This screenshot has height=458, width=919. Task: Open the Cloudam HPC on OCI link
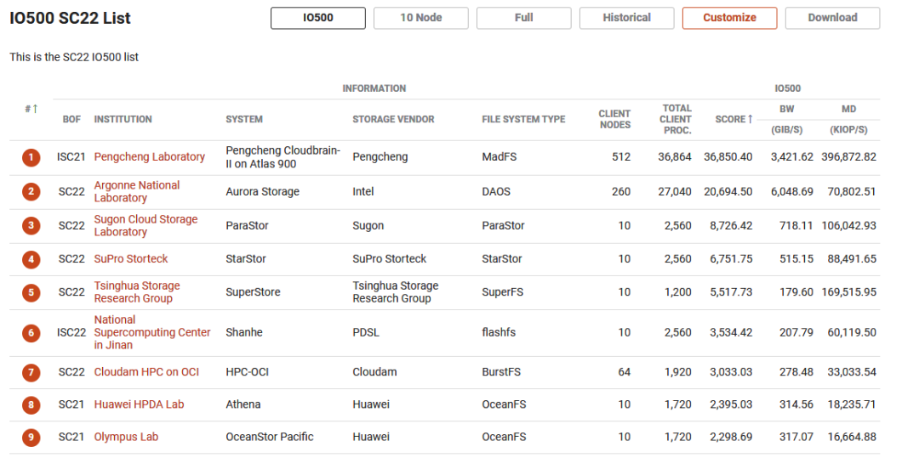pyautogui.click(x=146, y=371)
